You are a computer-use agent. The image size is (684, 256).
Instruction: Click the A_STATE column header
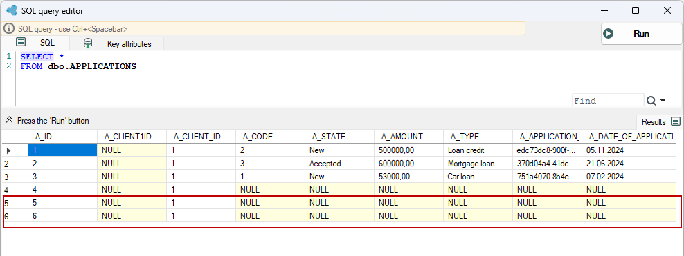(339, 137)
